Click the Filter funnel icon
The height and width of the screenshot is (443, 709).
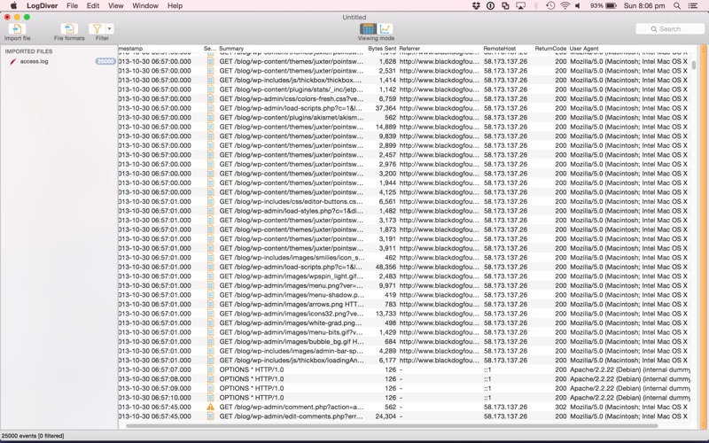97,29
